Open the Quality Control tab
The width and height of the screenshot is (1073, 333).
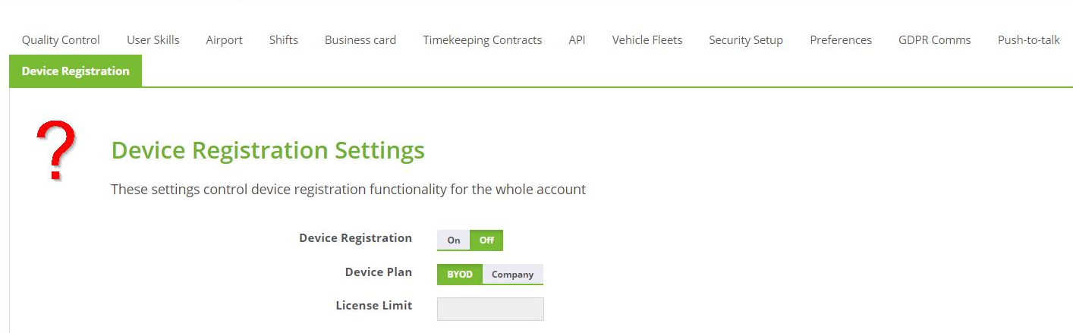61,40
